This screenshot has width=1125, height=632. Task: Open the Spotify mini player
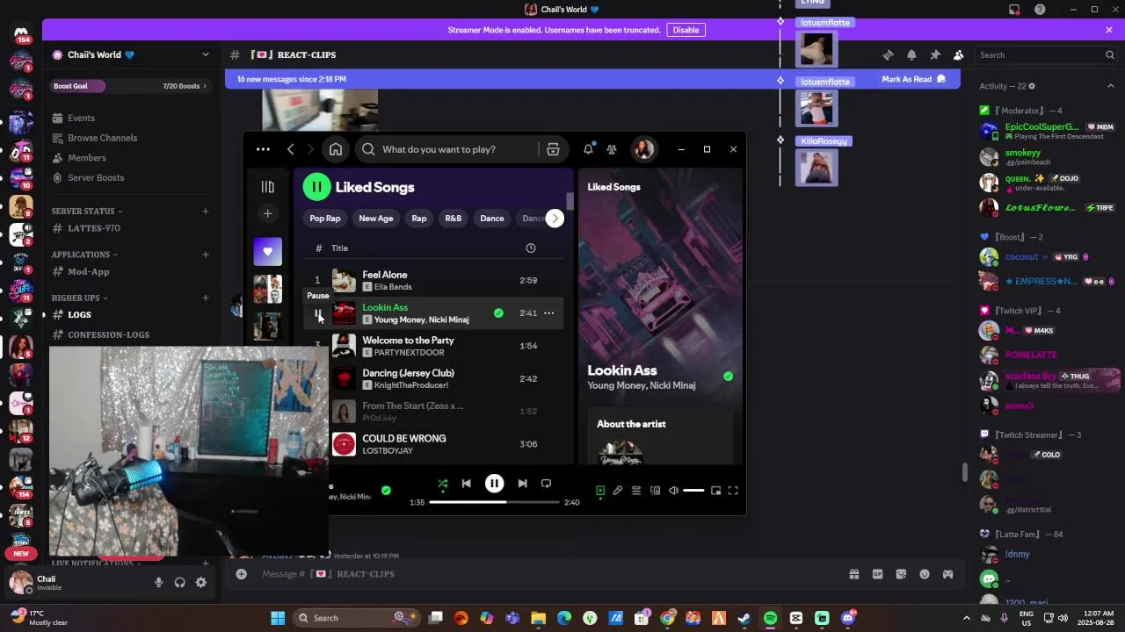pos(715,491)
